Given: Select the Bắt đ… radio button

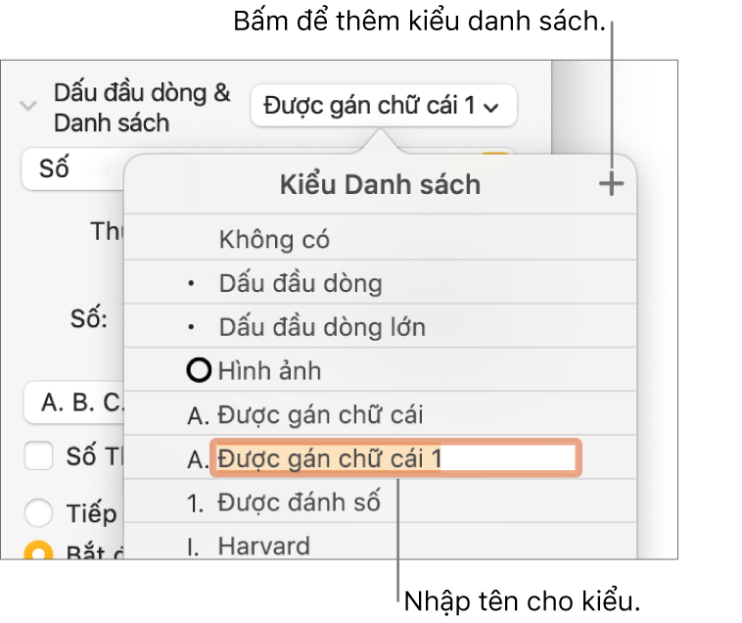Looking at the screenshot, I should coord(38,551).
